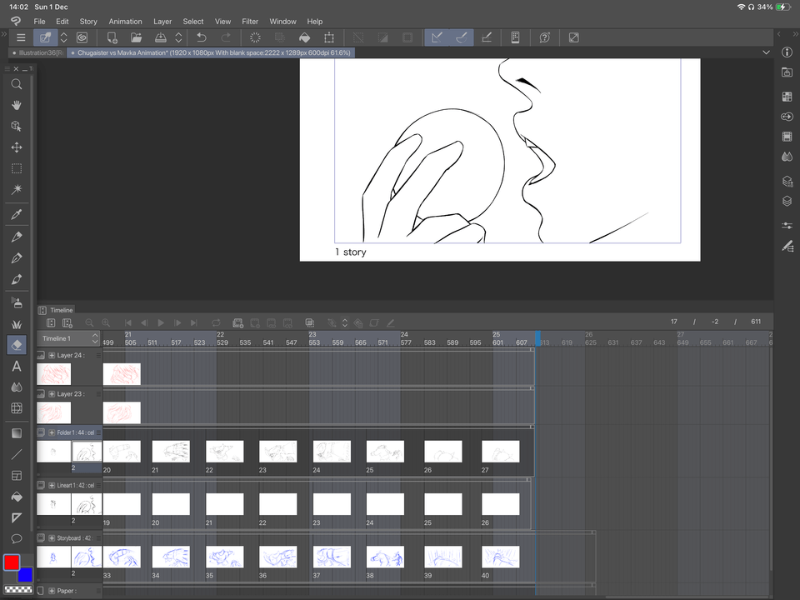
Task: Step to the previous frame
Action: (144, 322)
